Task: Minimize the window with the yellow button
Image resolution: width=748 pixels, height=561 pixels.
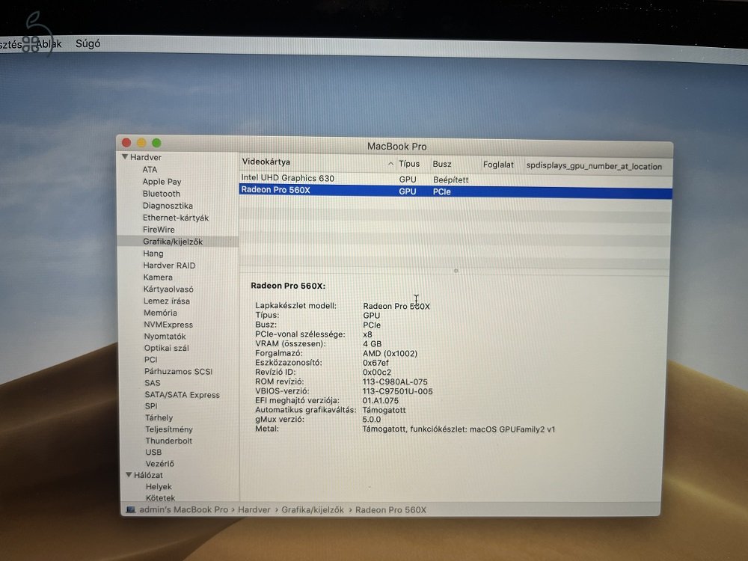Action: coord(141,143)
